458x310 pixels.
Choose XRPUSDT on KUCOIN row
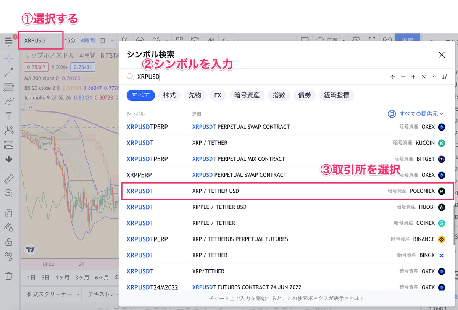point(287,143)
